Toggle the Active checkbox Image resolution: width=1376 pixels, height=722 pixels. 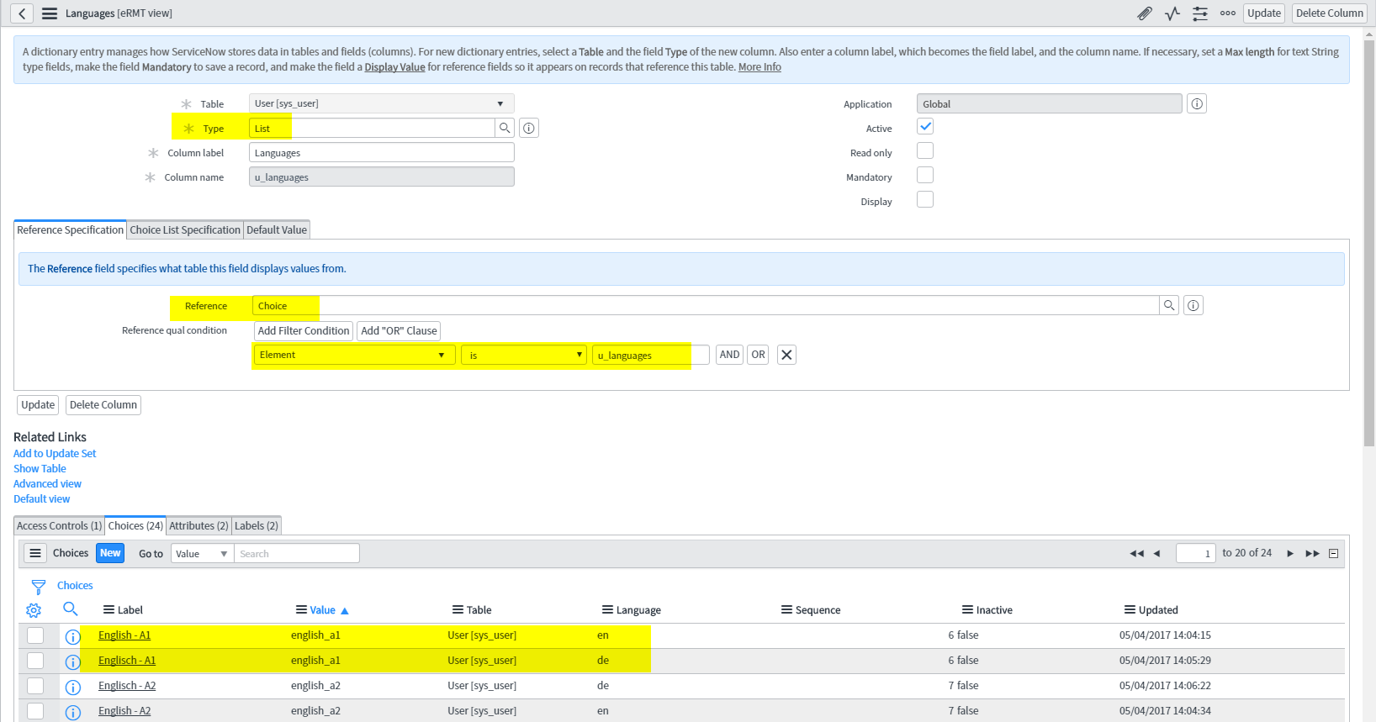[925, 127]
